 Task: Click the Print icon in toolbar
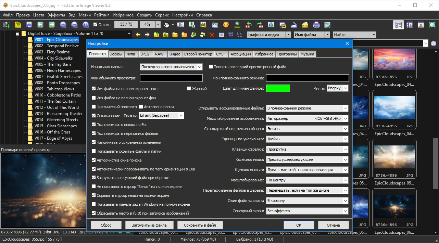click(316, 25)
